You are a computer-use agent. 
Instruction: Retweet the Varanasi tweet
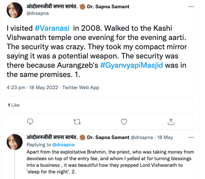[77, 122]
